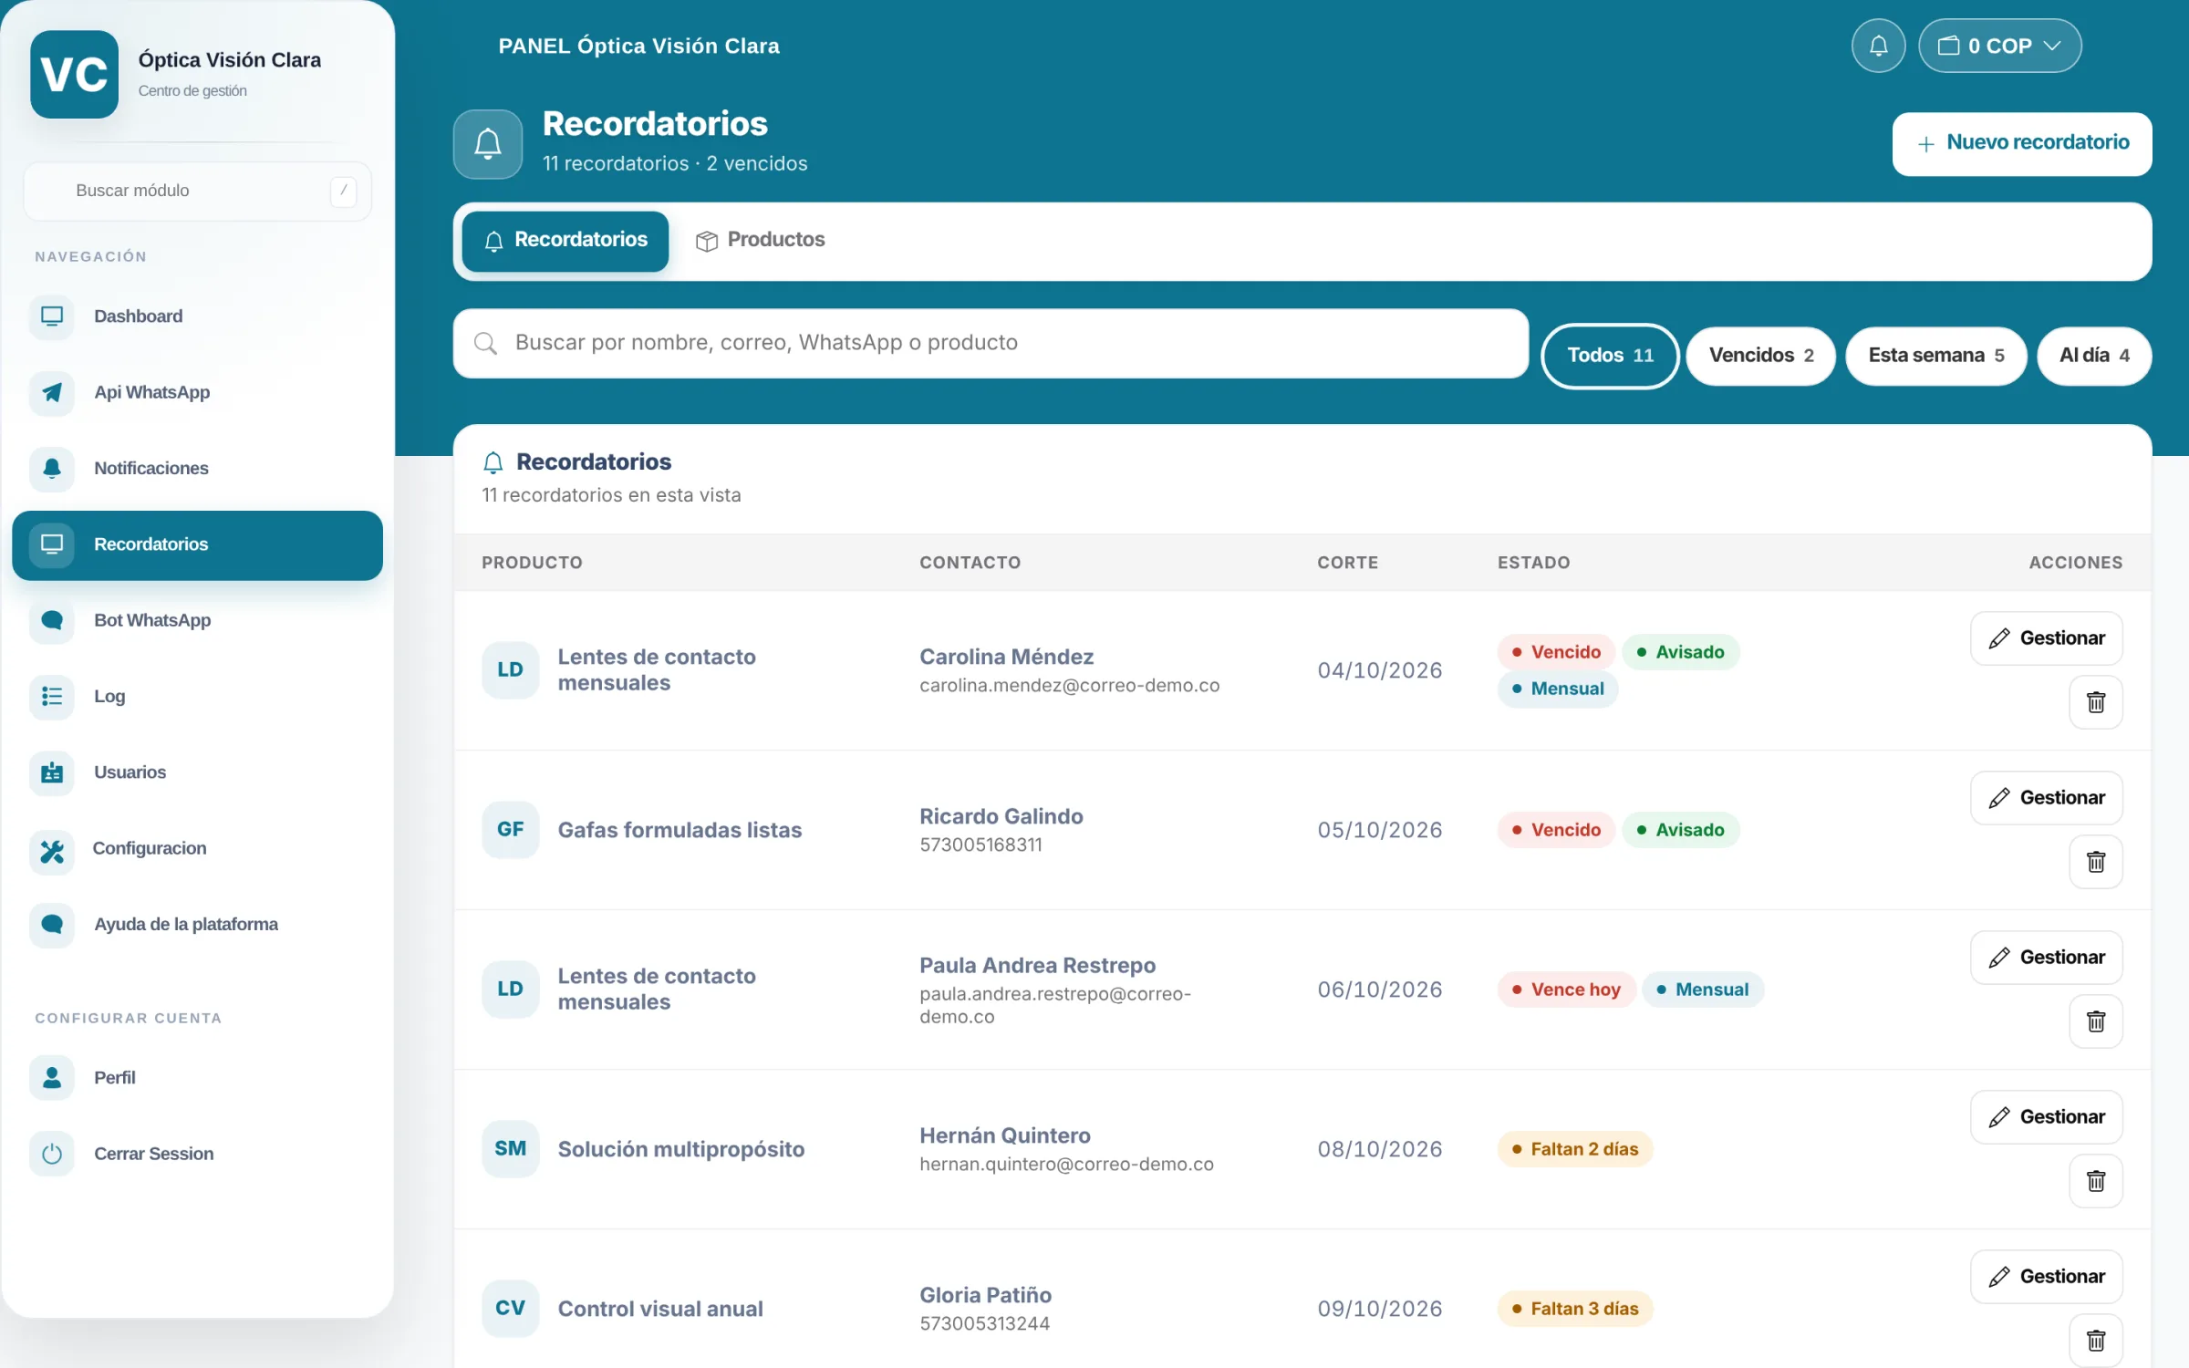Filter by Al día 4
This screenshot has width=2189, height=1368.
coord(2094,356)
